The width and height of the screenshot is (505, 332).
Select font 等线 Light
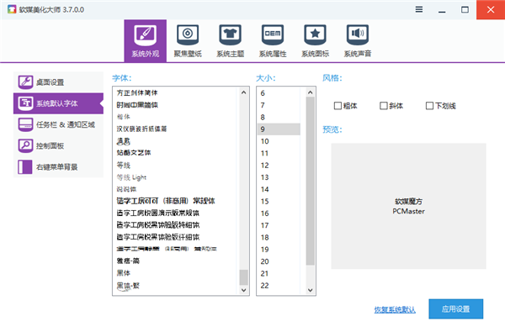coord(131,177)
